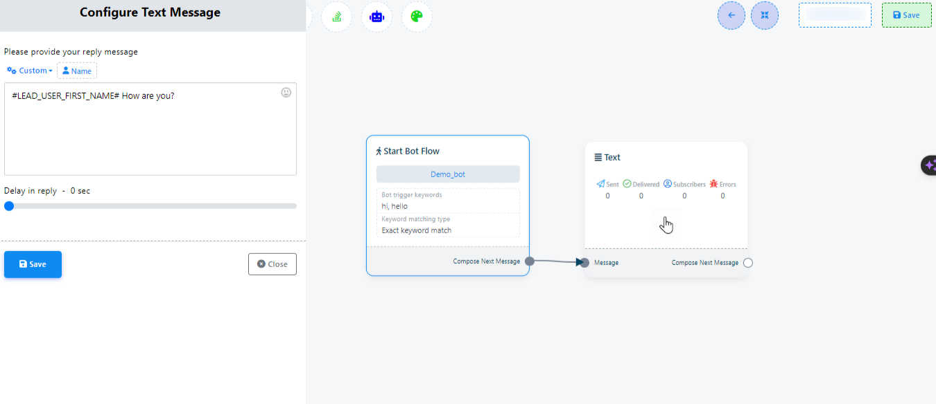
Task: Expand the Custom variables dropdown
Action: pyautogui.click(x=30, y=71)
